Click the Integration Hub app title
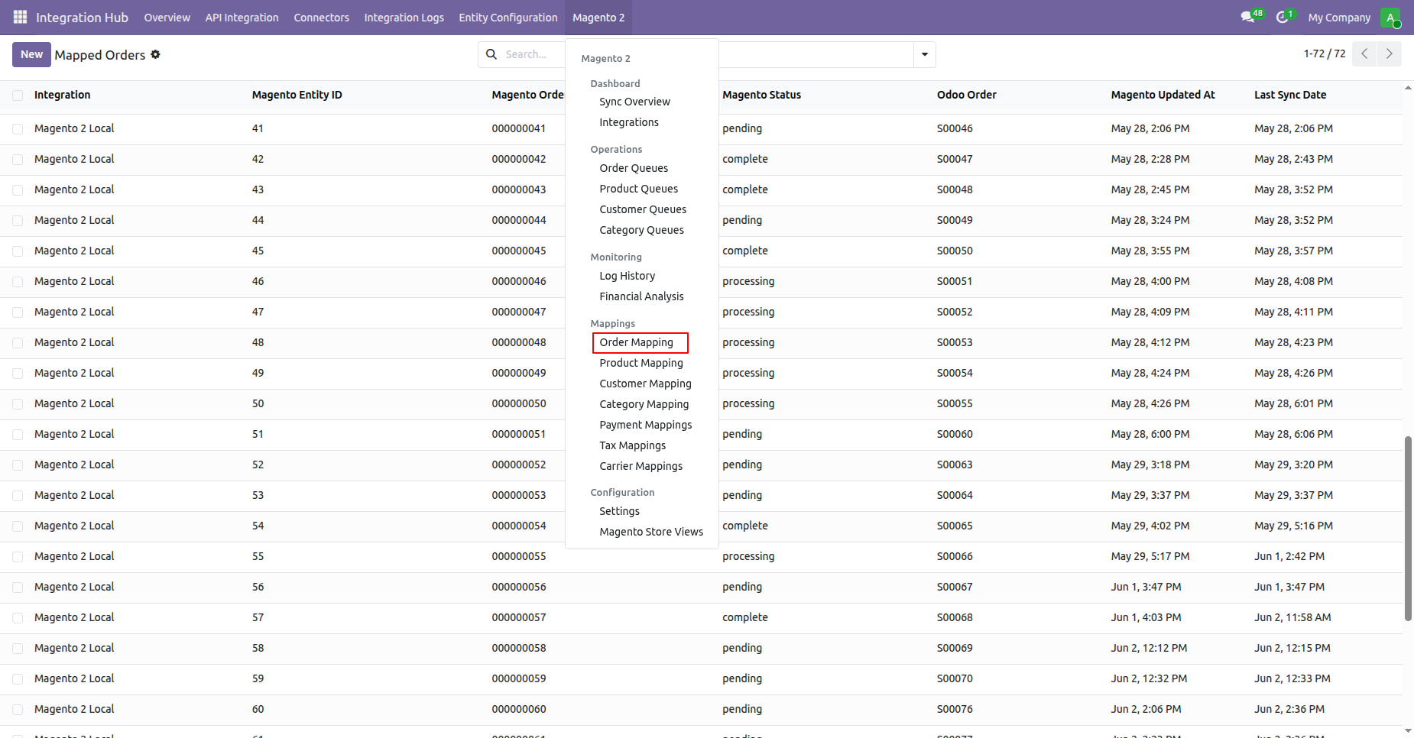The image size is (1414, 738). coord(82,18)
